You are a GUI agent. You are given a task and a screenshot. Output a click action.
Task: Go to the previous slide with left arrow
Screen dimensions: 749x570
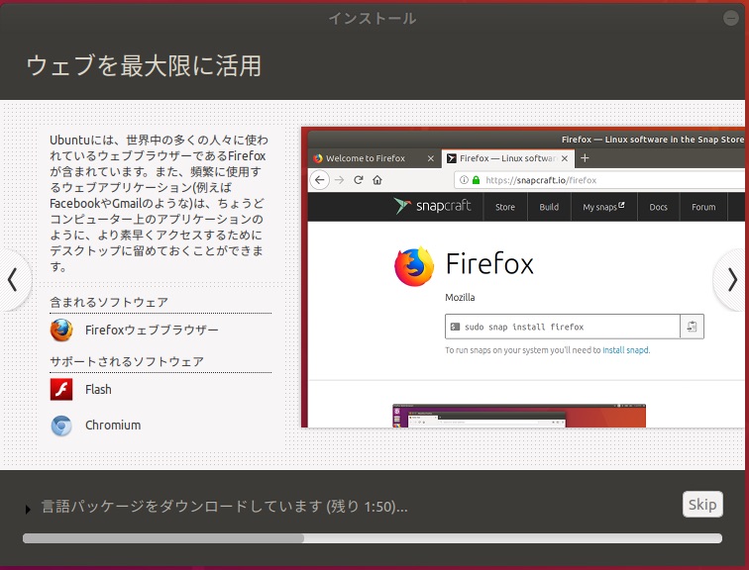(14, 280)
